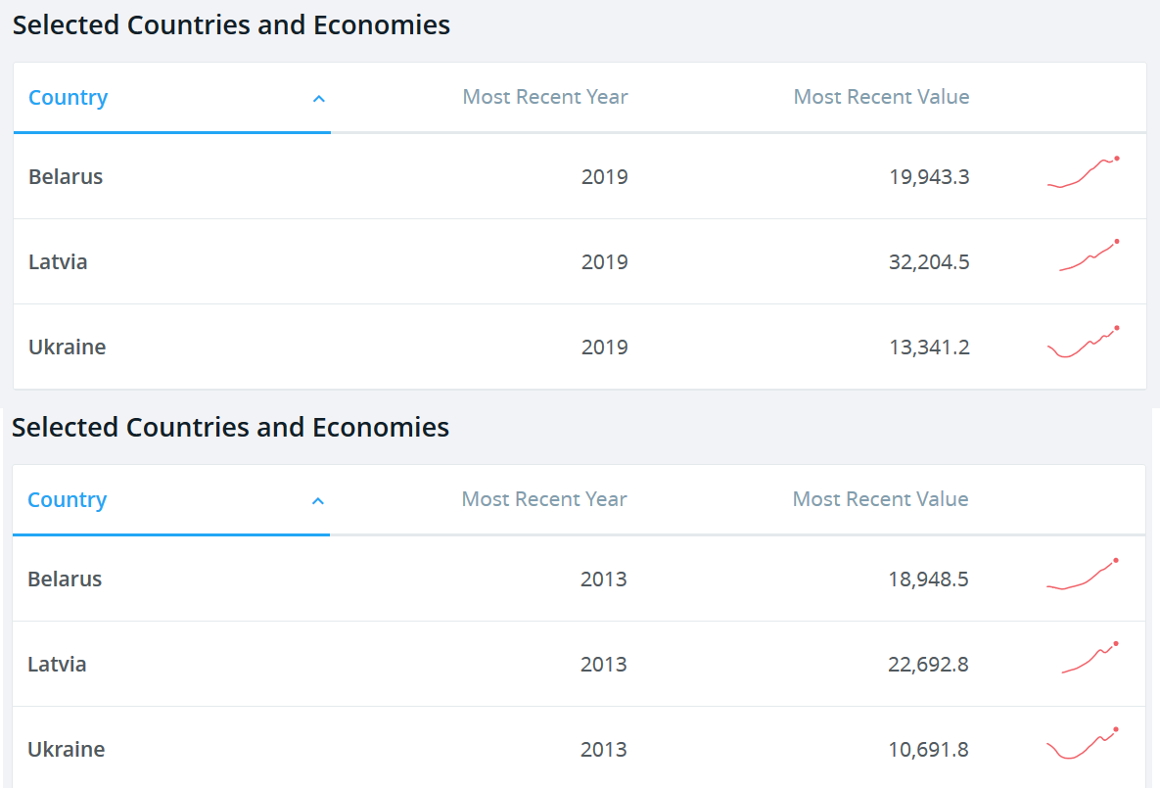
Task: Open Ukraine in the bottom table
Action: pyautogui.click(x=67, y=750)
